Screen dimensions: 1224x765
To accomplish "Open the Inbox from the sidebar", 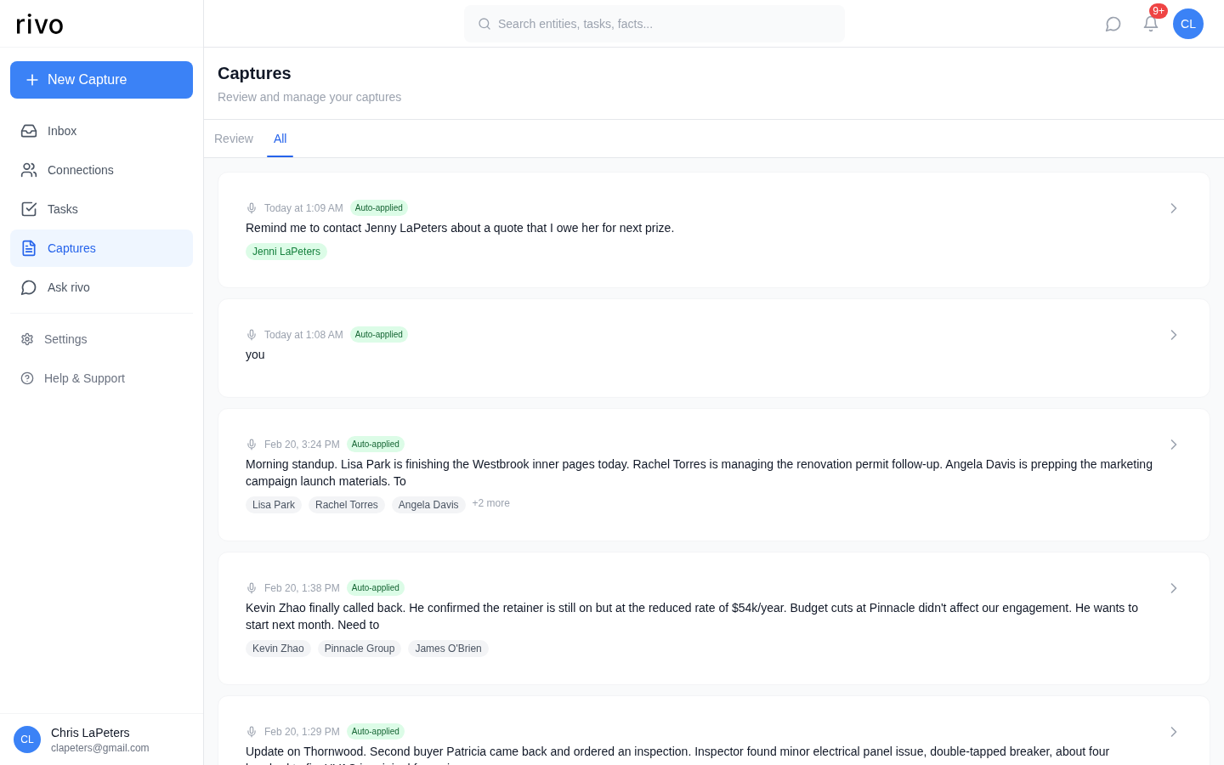I will pyautogui.click(x=62, y=131).
